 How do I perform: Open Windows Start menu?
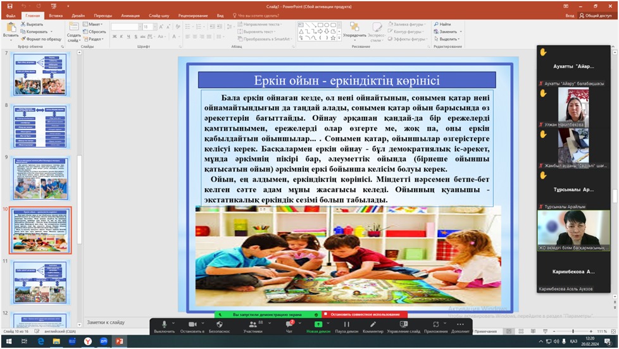coord(9,341)
